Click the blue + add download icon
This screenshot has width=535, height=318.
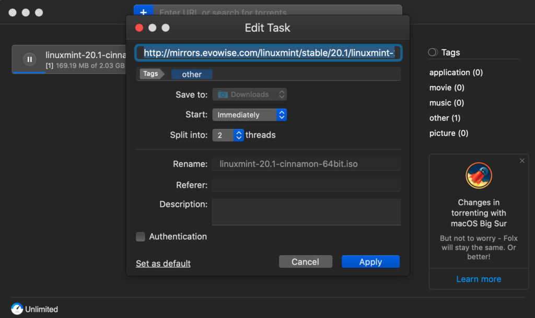click(143, 12)
